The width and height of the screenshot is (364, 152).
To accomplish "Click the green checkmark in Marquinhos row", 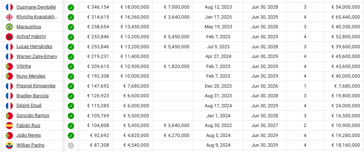I will pos(71,27).
